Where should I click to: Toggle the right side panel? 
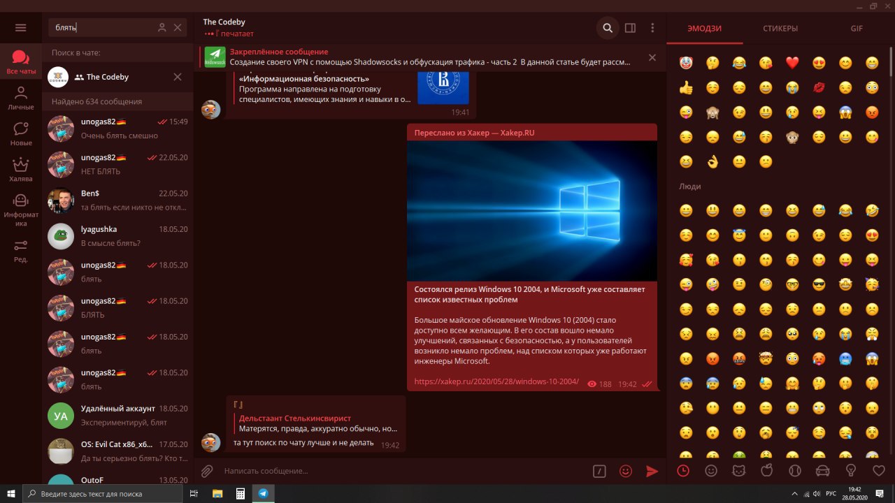[630, 28]
